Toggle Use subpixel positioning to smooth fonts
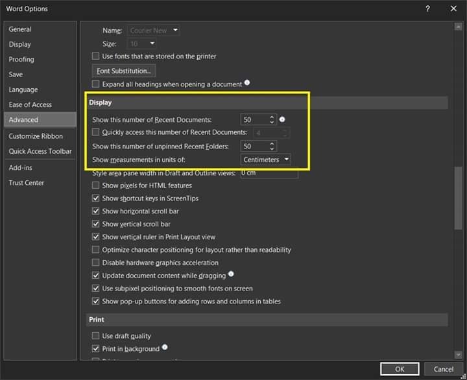 pos(95,289)
